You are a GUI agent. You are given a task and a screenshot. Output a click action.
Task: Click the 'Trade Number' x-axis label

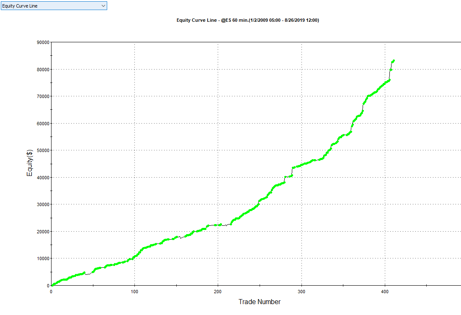[259, 302]
